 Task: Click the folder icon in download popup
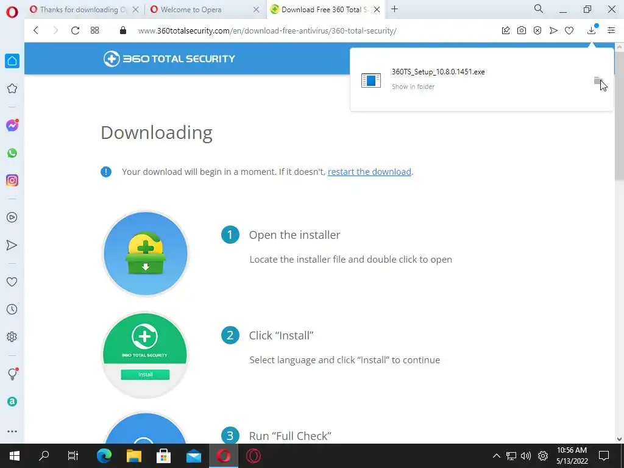tap(598, 81)
